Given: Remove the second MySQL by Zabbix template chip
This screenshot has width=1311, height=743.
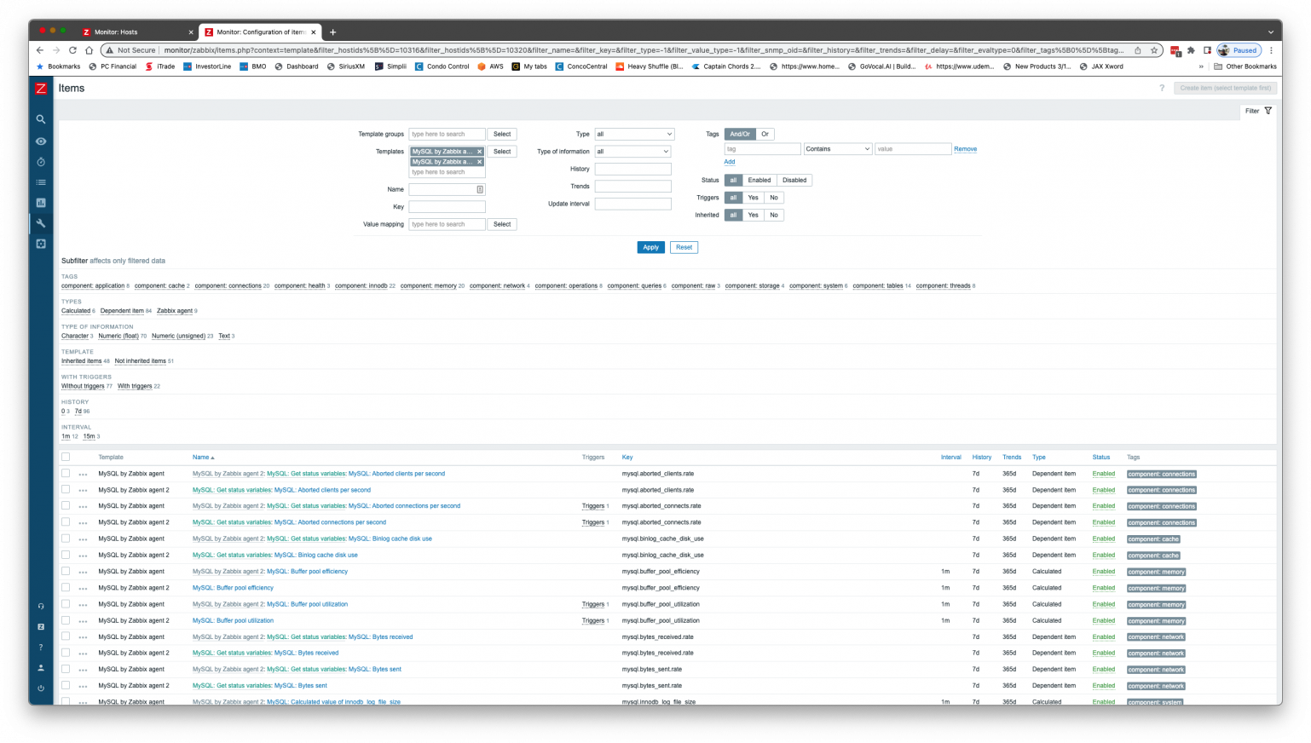Looking at the screenshot, I should click(479, 162).
